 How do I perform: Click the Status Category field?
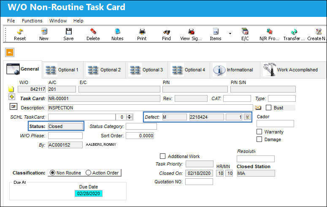[x=141, y=126]
